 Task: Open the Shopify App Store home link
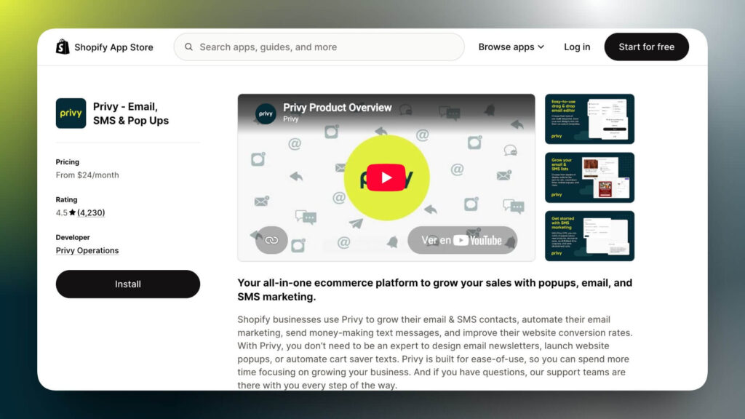[x=105, y=47]
